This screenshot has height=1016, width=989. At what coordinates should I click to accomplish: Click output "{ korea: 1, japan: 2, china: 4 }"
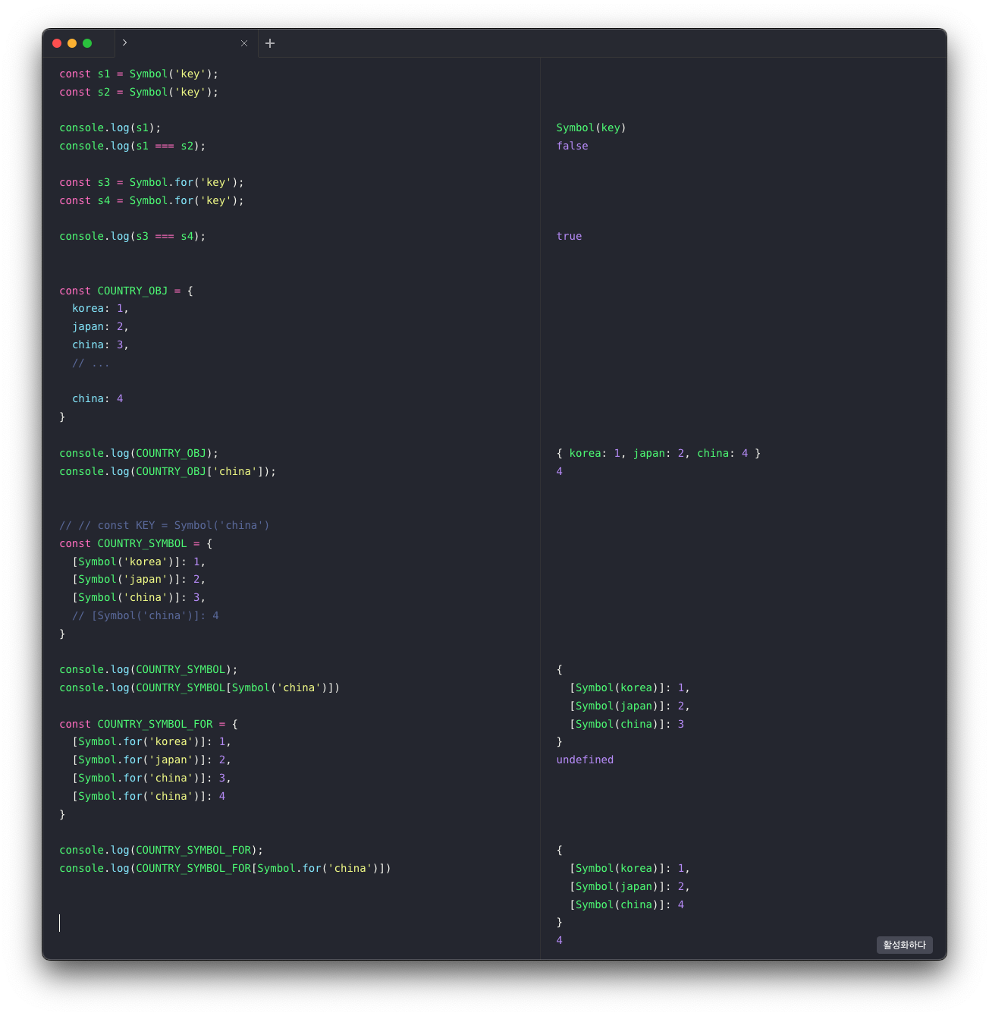click(658, 453)
